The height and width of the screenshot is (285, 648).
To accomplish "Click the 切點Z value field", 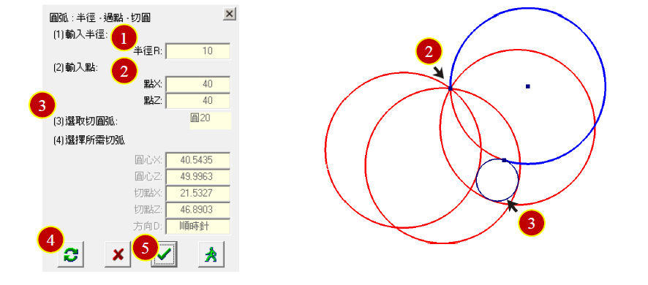I will pos(197,210).
